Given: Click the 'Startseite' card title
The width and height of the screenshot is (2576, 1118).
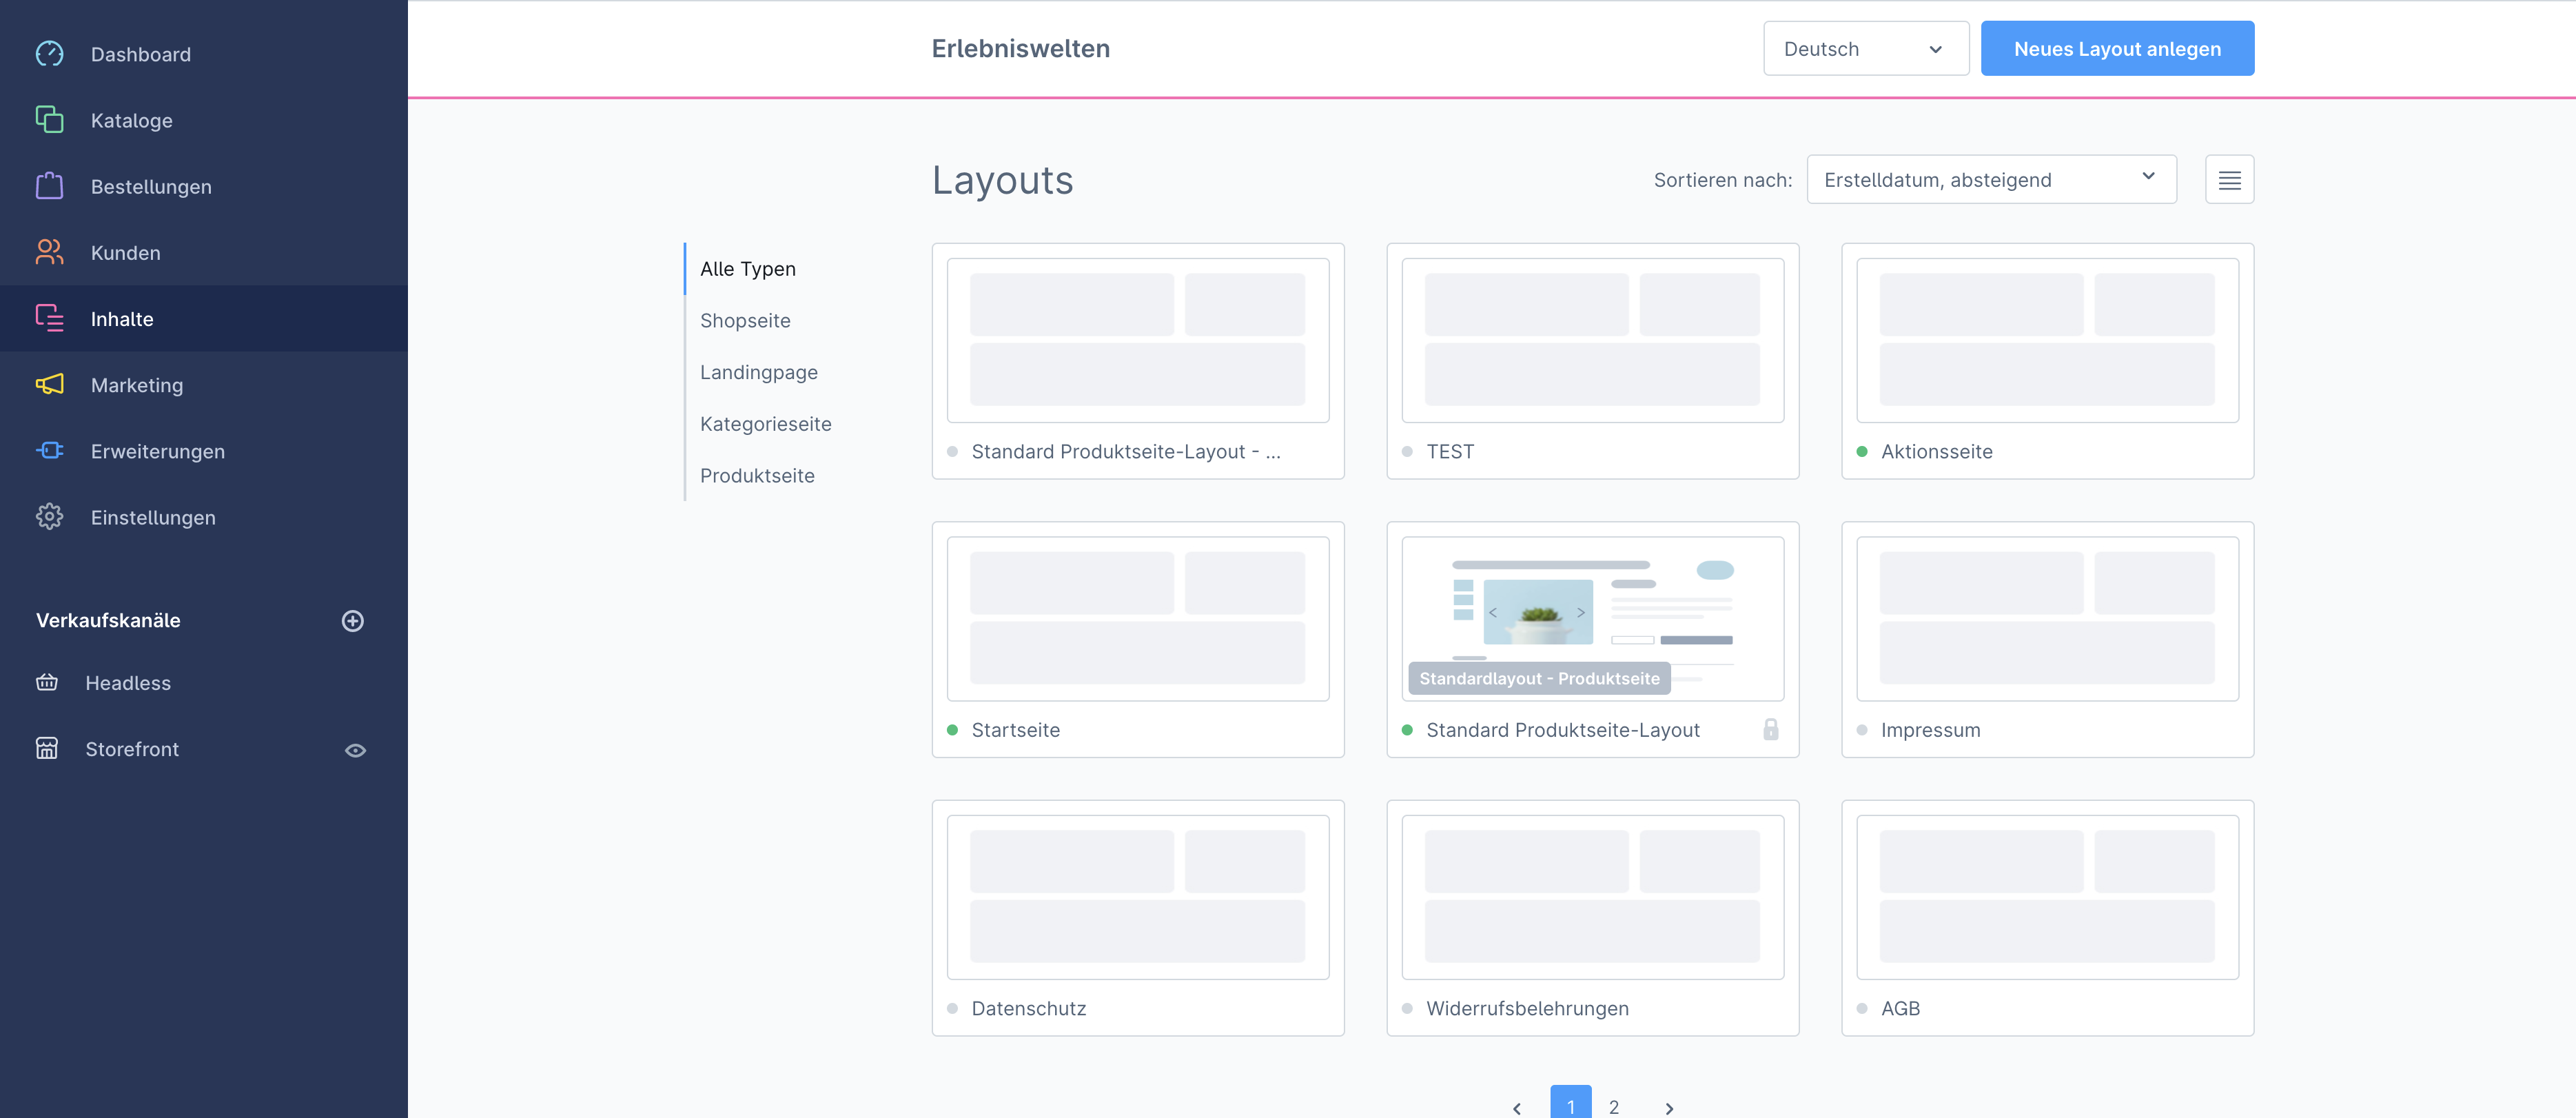Looking at the screenshot, I should click(x=1015, y=729).
